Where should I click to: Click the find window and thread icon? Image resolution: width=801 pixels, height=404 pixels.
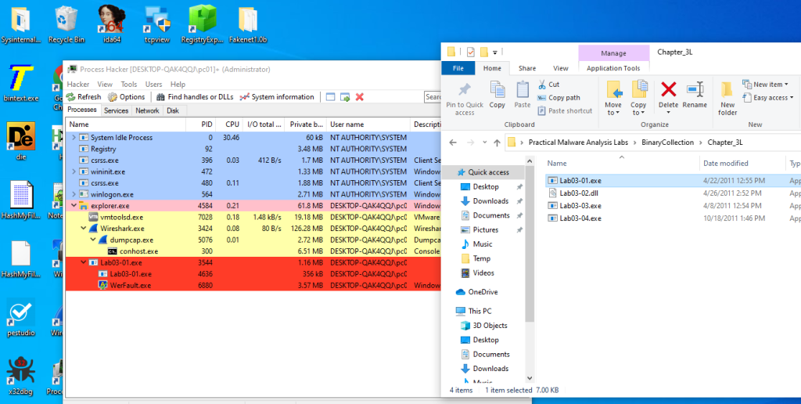tap(345, 96)
